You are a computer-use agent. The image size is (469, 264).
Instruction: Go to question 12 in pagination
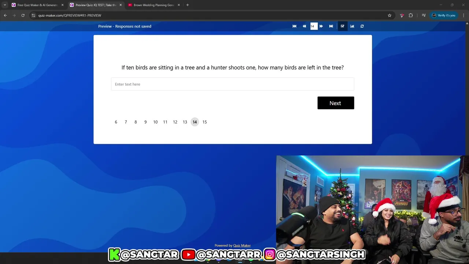pyautogui.click(x=175, y=122)
